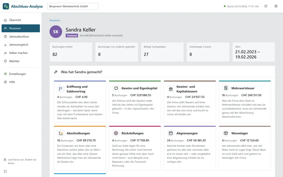Click the calendar icon on Abgrenzungen

pyautogui.click(x=170, y=133)
